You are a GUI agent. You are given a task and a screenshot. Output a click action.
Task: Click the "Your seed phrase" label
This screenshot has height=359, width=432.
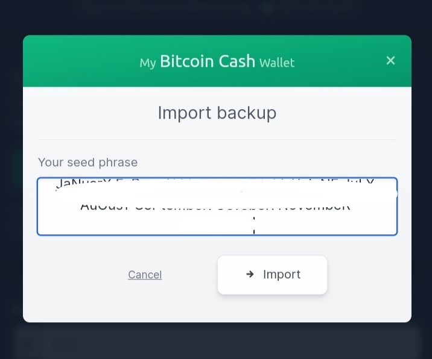coord(87,162)
